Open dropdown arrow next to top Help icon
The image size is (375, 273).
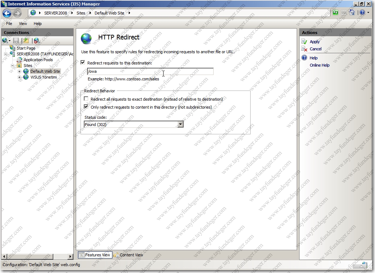pos(368,12)
